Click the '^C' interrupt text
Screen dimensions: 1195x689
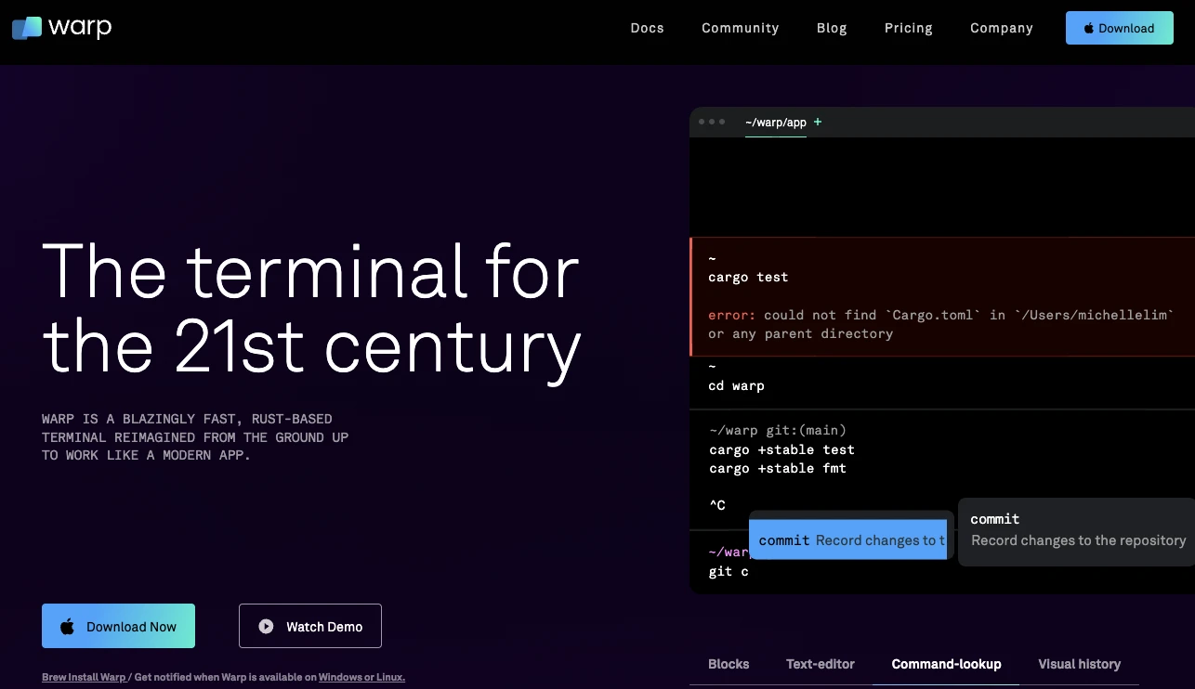tap(716, 505)
